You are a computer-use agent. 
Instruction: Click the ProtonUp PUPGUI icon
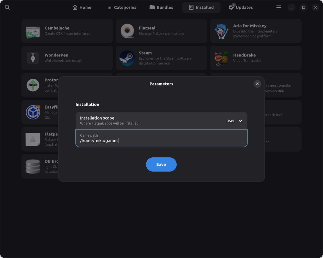click(x=33, y=85)
